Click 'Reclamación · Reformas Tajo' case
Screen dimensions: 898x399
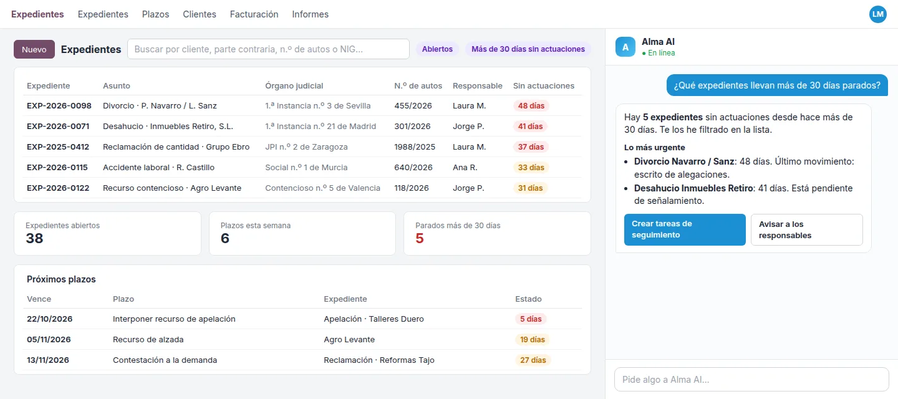[x=379, y=360]
